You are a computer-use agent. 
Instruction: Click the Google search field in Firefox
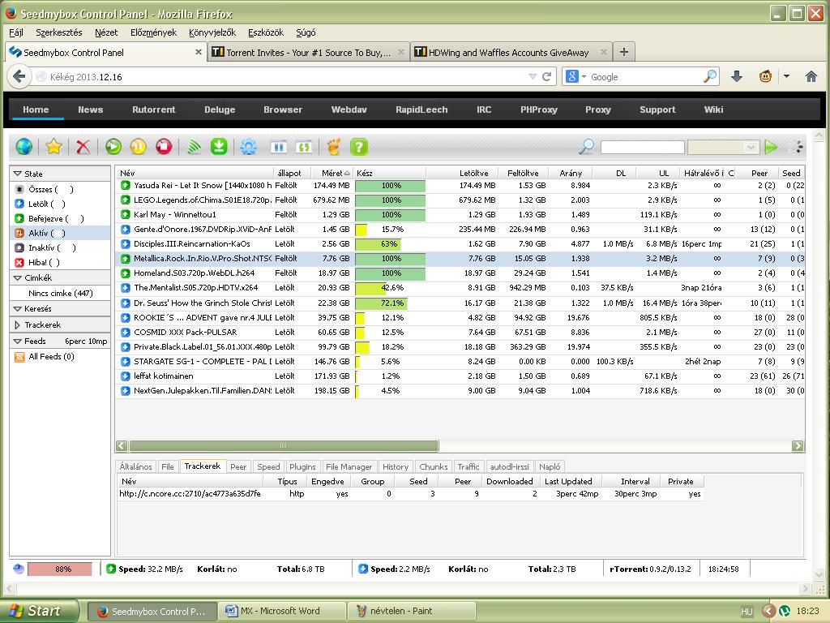pos(646,77)
